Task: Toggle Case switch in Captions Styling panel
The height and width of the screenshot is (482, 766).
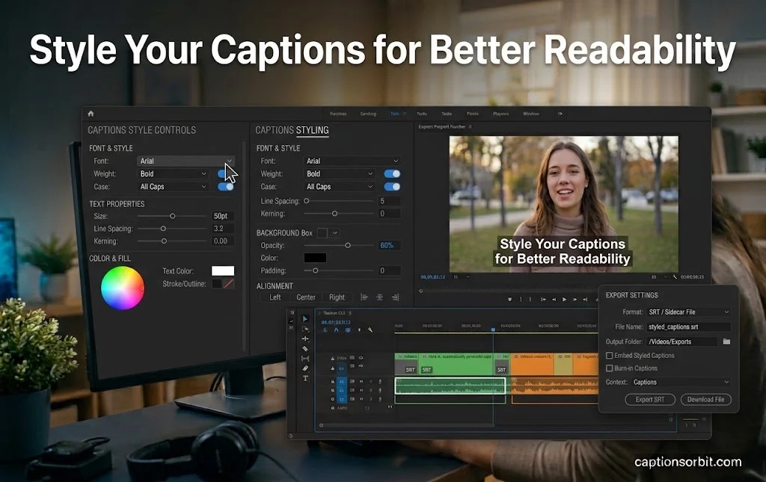Action: coord(392,186)
